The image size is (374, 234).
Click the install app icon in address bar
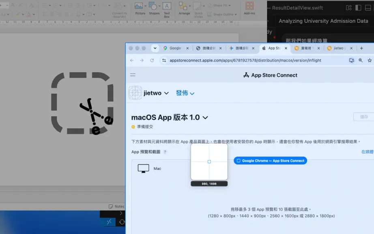coord(352,61)
